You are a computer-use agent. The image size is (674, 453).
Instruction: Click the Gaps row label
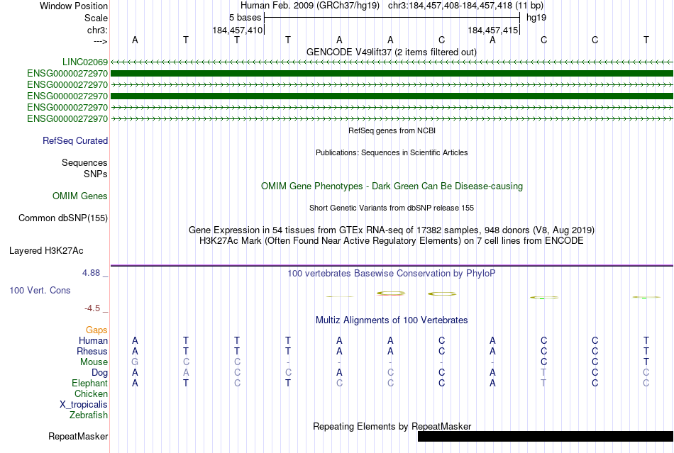[x=96, y=330]
